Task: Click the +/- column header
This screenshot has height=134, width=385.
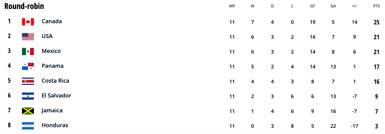Action: tap(355, 6)
